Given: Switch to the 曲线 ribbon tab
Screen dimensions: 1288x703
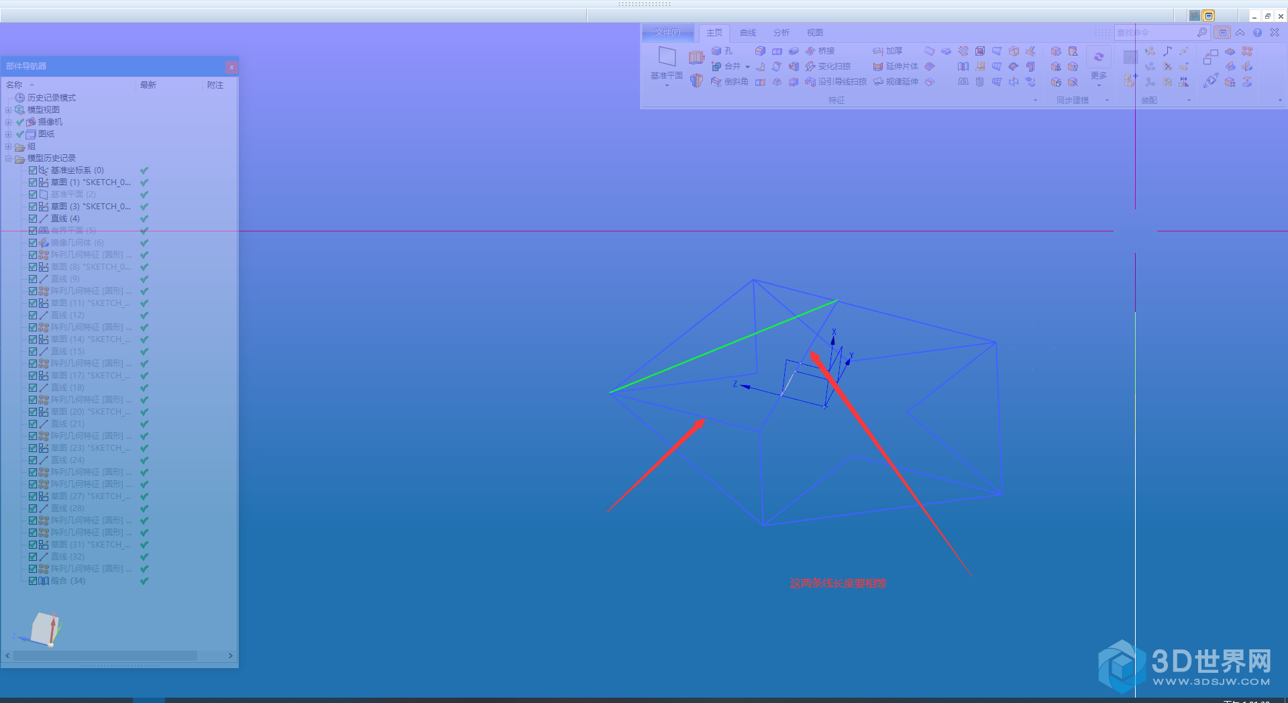Looking at the screenshot, I should [x=748, y=32].
